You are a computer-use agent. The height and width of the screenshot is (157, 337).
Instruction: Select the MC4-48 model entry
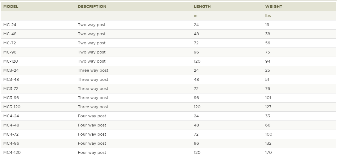tap(11, 125)
